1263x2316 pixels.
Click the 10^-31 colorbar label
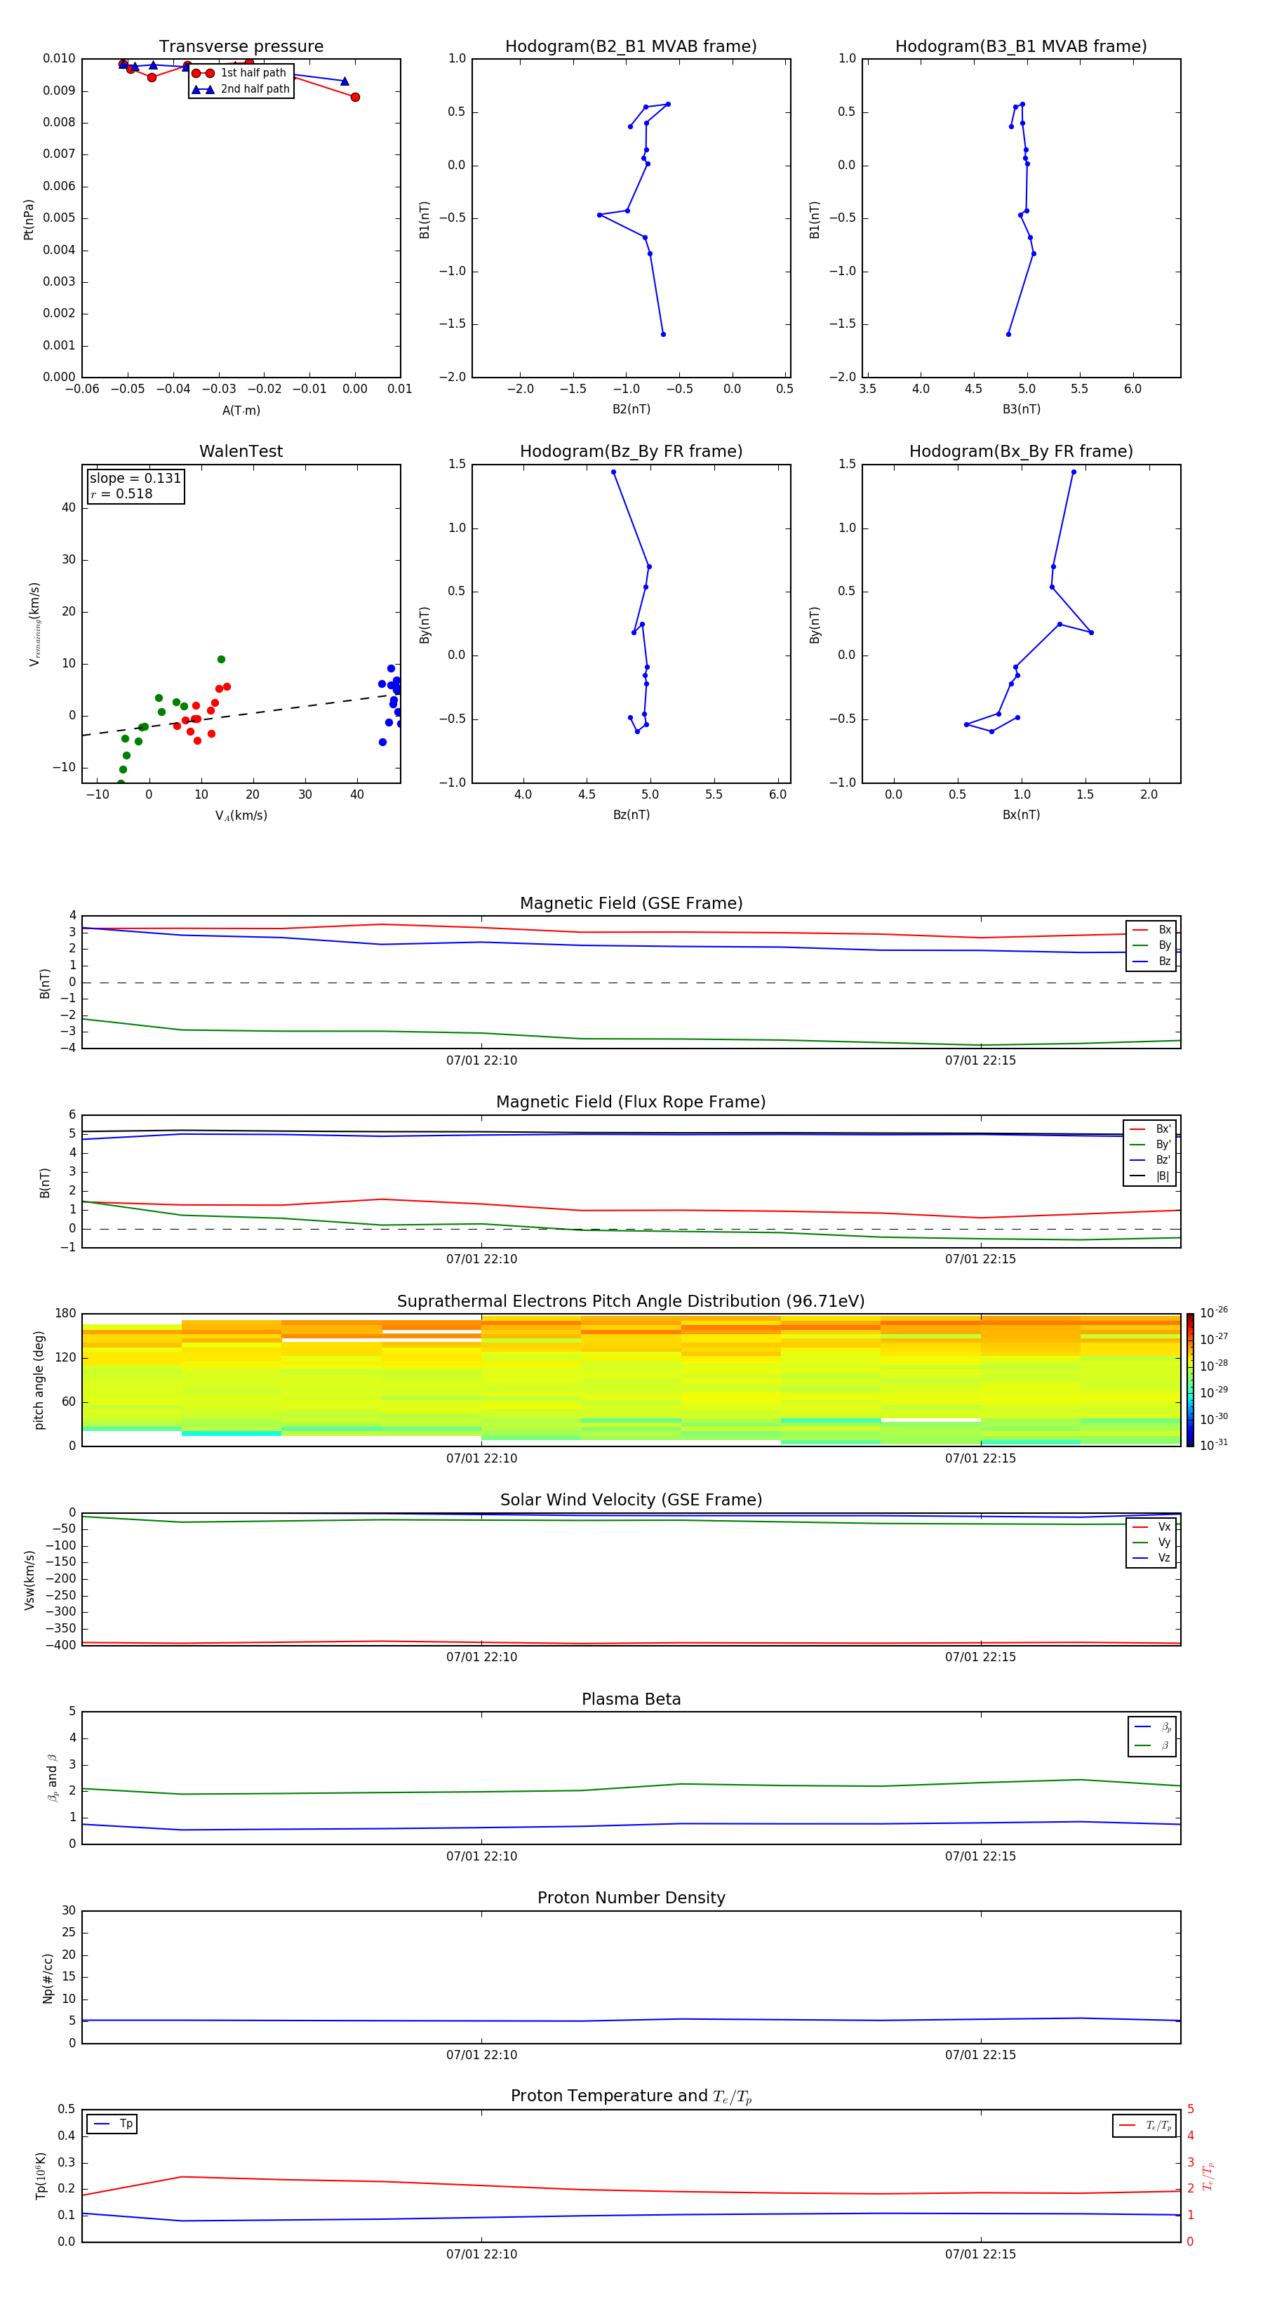[x=1214, y=1445]
